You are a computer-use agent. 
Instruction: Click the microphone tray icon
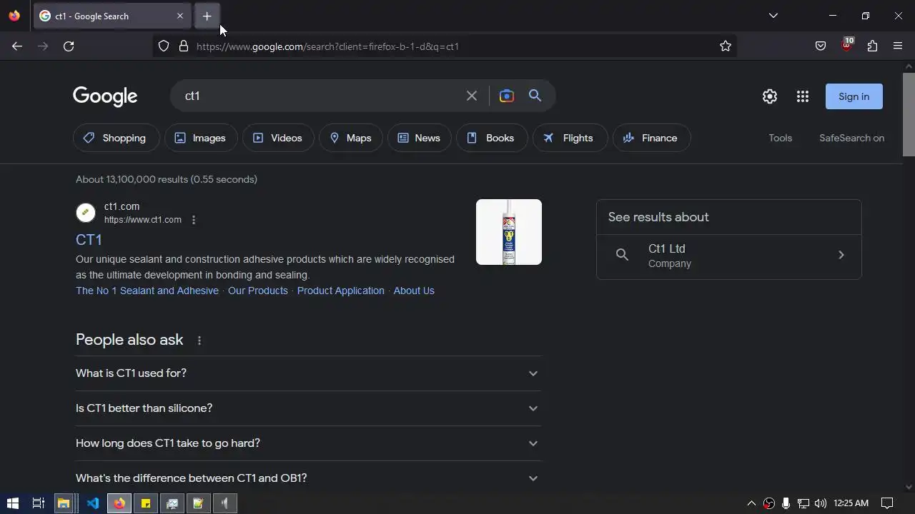[x=786, y=503]
